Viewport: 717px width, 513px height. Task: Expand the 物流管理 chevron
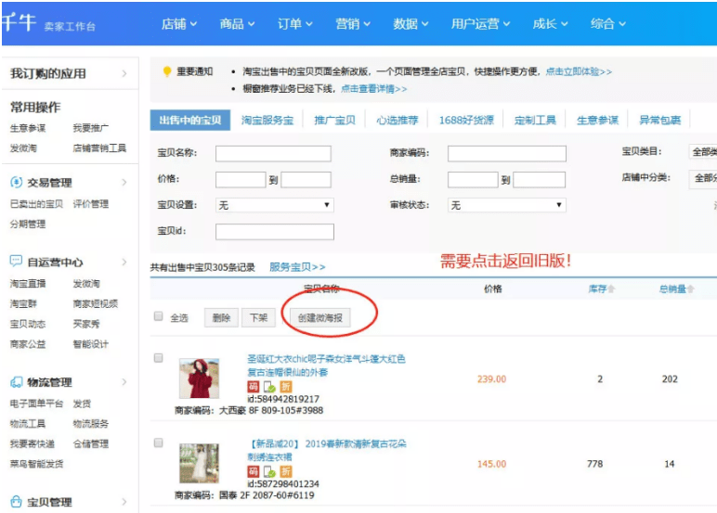124,382
